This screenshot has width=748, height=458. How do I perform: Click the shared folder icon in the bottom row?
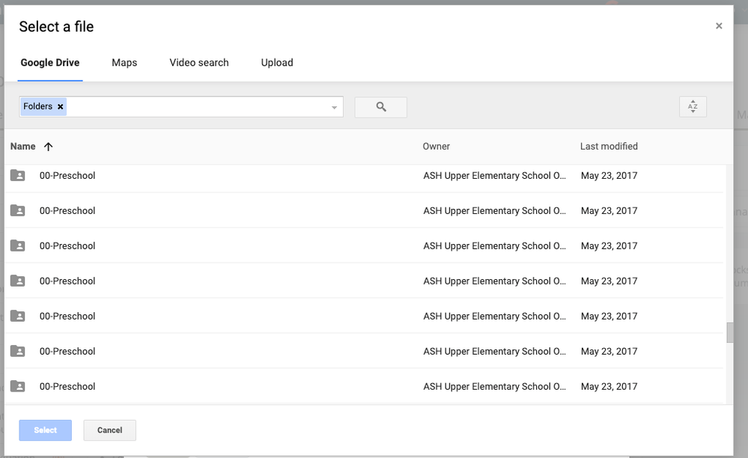[x=18, y=387]
